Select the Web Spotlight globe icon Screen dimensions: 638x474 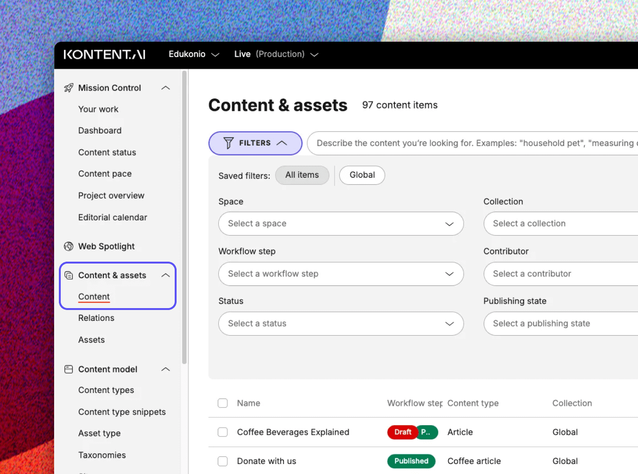[x=68, y=246]
